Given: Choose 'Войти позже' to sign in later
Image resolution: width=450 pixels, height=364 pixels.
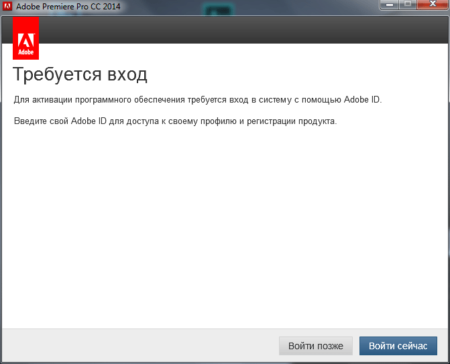Looking at the screenshot, I should pos(316,346).
